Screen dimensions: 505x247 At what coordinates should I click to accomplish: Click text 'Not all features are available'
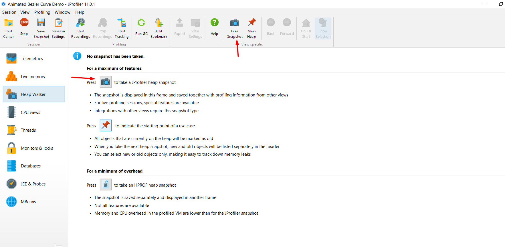(x=122, y=205)
